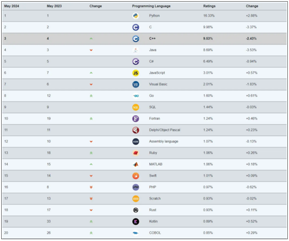Viewport: 289px width, 241px height.
Task: Click the red down arrow in Java row
Action: coord(91,50)
